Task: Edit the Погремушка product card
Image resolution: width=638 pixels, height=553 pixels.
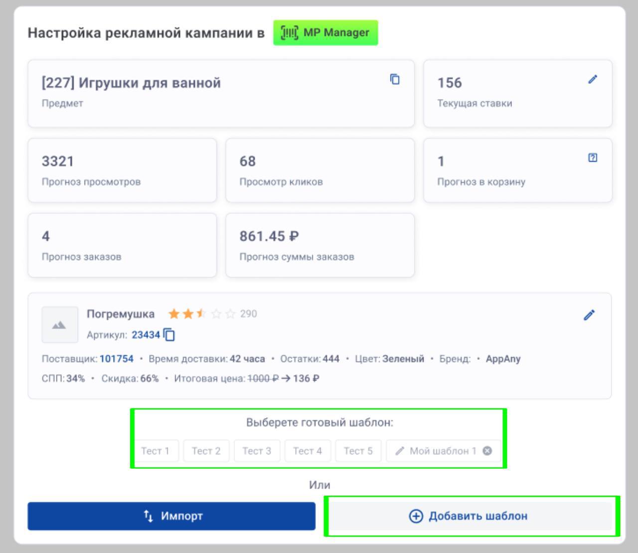Action: pyautogui.click(x=589, y=315)
